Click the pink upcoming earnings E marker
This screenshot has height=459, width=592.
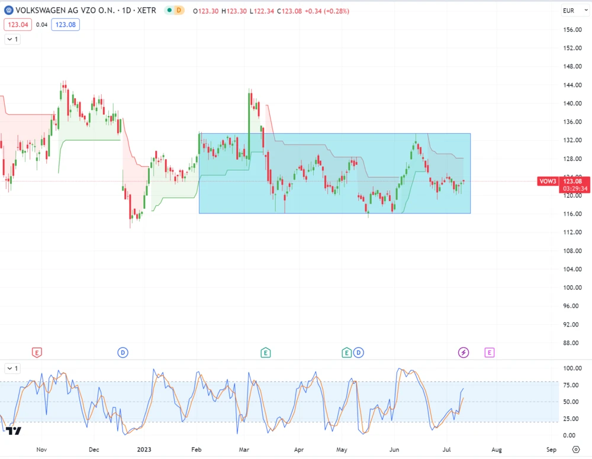[x=489, y=353]
